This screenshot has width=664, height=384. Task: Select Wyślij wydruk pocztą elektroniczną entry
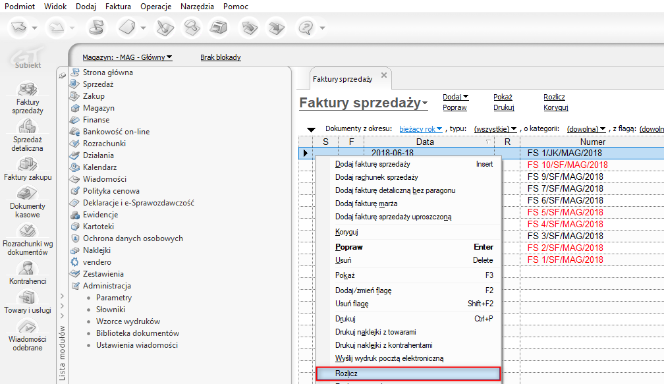[x=408, y=358]
